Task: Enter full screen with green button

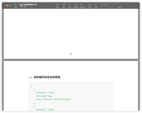Action: [x=10, y=5]
